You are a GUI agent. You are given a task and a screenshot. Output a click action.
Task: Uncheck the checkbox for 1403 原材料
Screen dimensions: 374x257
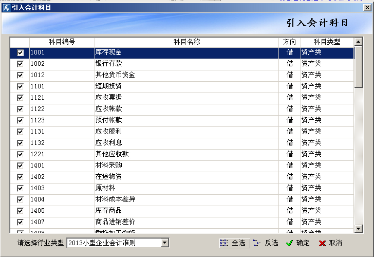(x=20, y=188)
